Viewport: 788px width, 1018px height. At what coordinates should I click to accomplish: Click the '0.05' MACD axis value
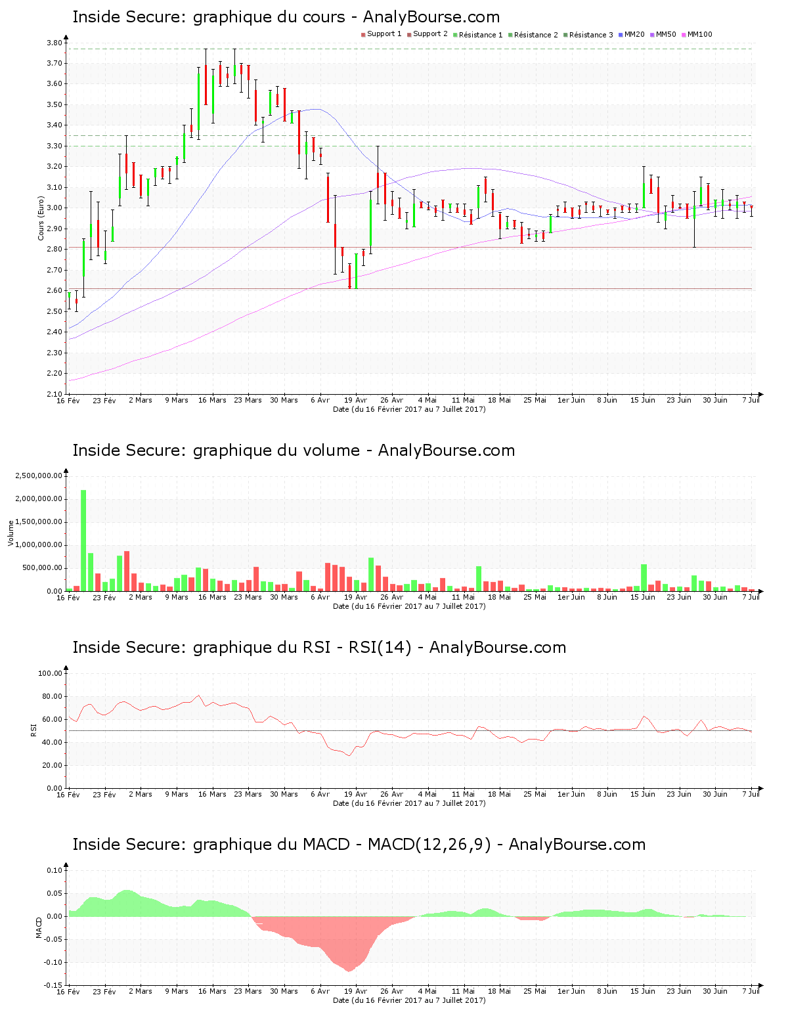pos(55,893)
